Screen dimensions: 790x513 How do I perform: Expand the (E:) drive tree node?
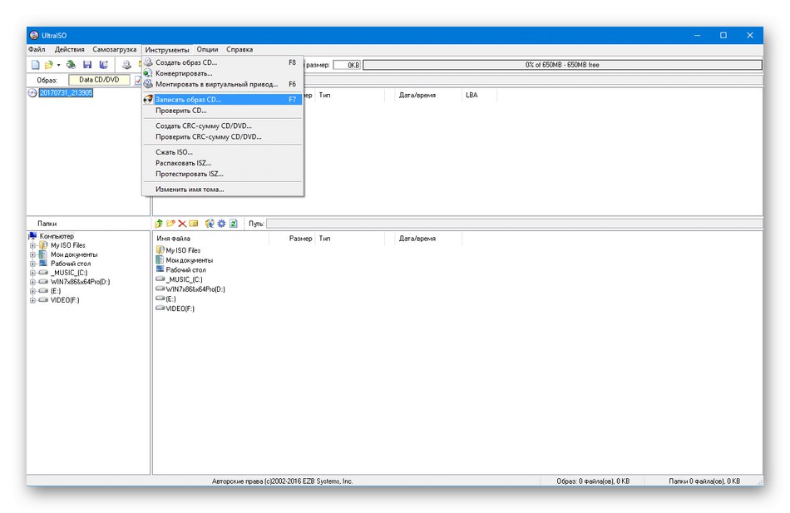[32, 291]
